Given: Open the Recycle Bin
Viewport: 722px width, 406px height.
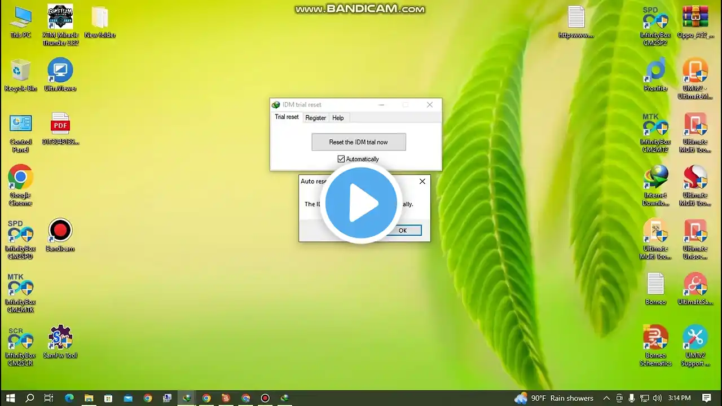Looking at the screenshot, I should 20,71.
